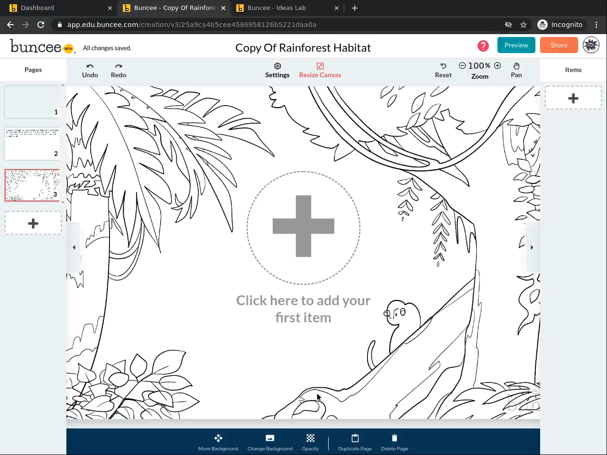This screenshot has height=455, width=607.
Task: Duplicate the current page
Action: pos(355,442)
